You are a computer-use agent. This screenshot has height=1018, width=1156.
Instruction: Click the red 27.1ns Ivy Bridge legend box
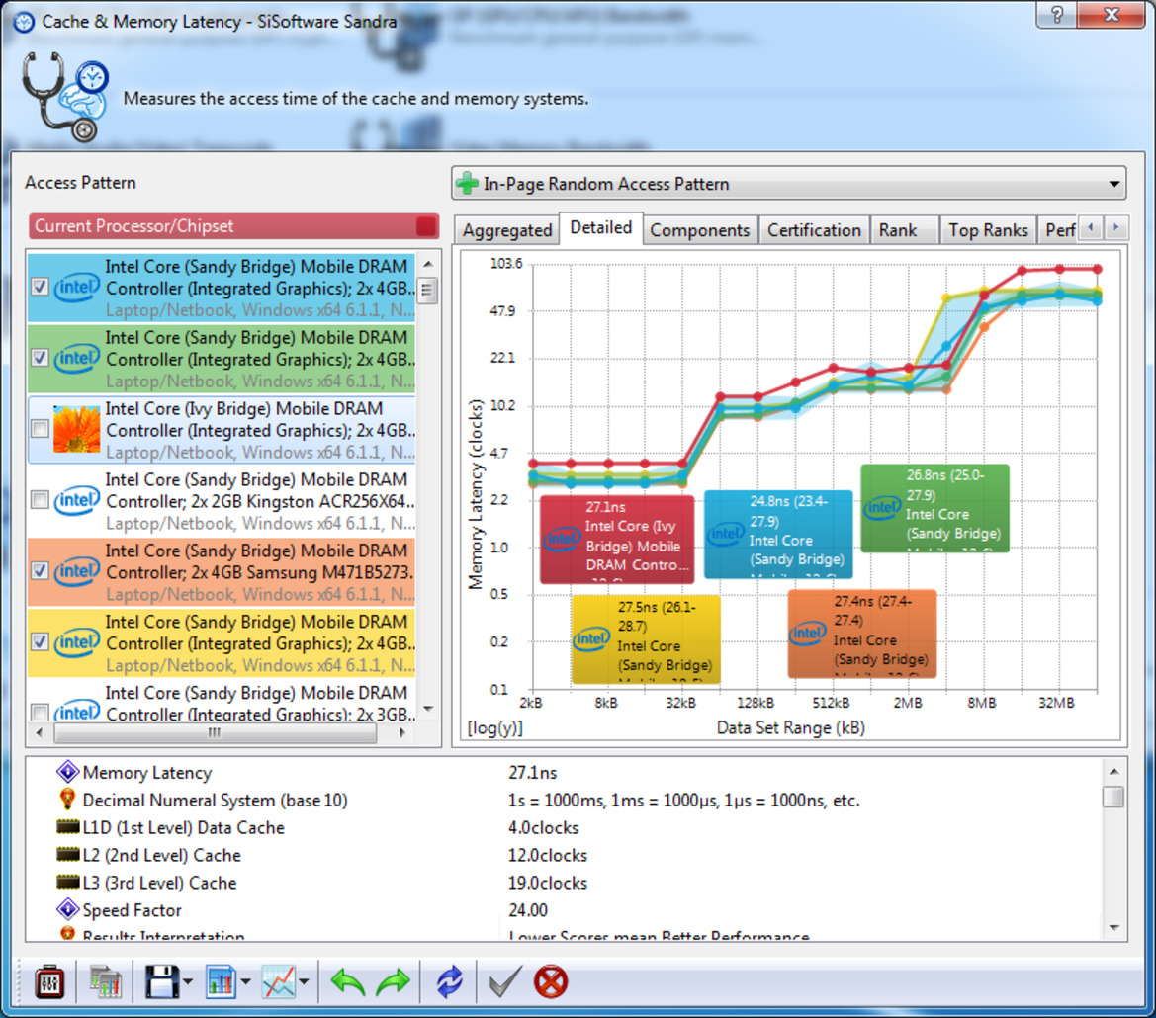(617, 540)
